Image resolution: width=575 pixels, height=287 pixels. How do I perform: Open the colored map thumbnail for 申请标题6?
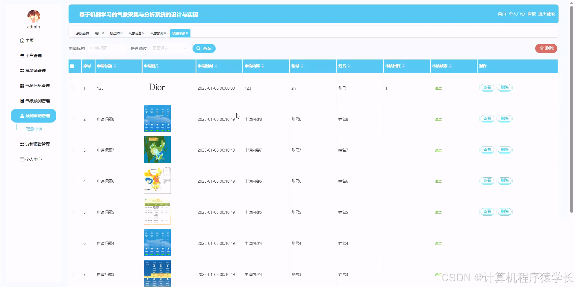tap(157, 180)
